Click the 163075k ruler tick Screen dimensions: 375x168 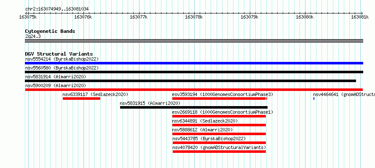tap(28, 17)
